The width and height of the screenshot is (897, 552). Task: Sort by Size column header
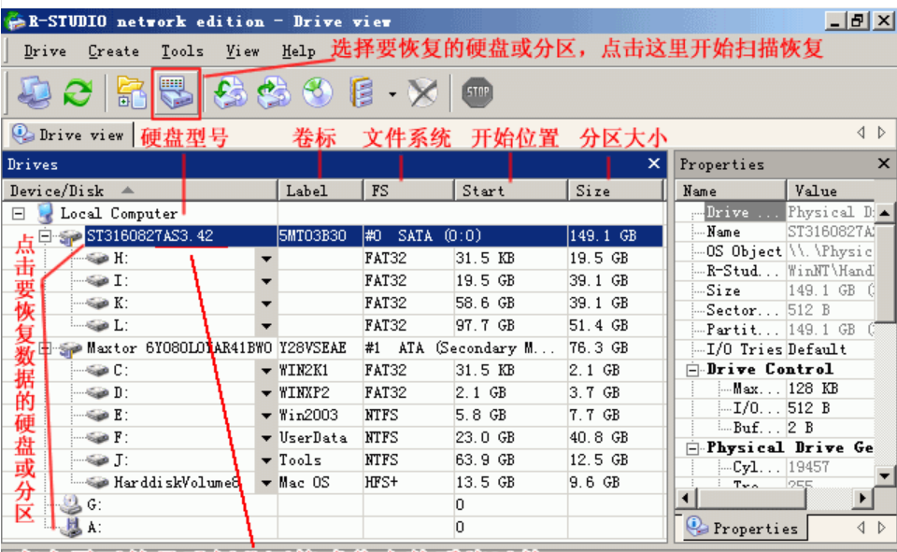click(x=616, y=191)
